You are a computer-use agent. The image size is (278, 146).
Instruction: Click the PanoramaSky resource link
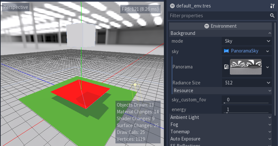245,51
